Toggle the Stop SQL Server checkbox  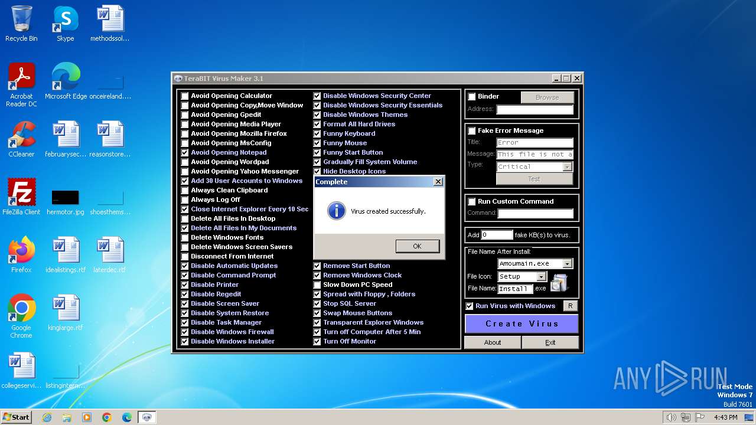(317, 303)
